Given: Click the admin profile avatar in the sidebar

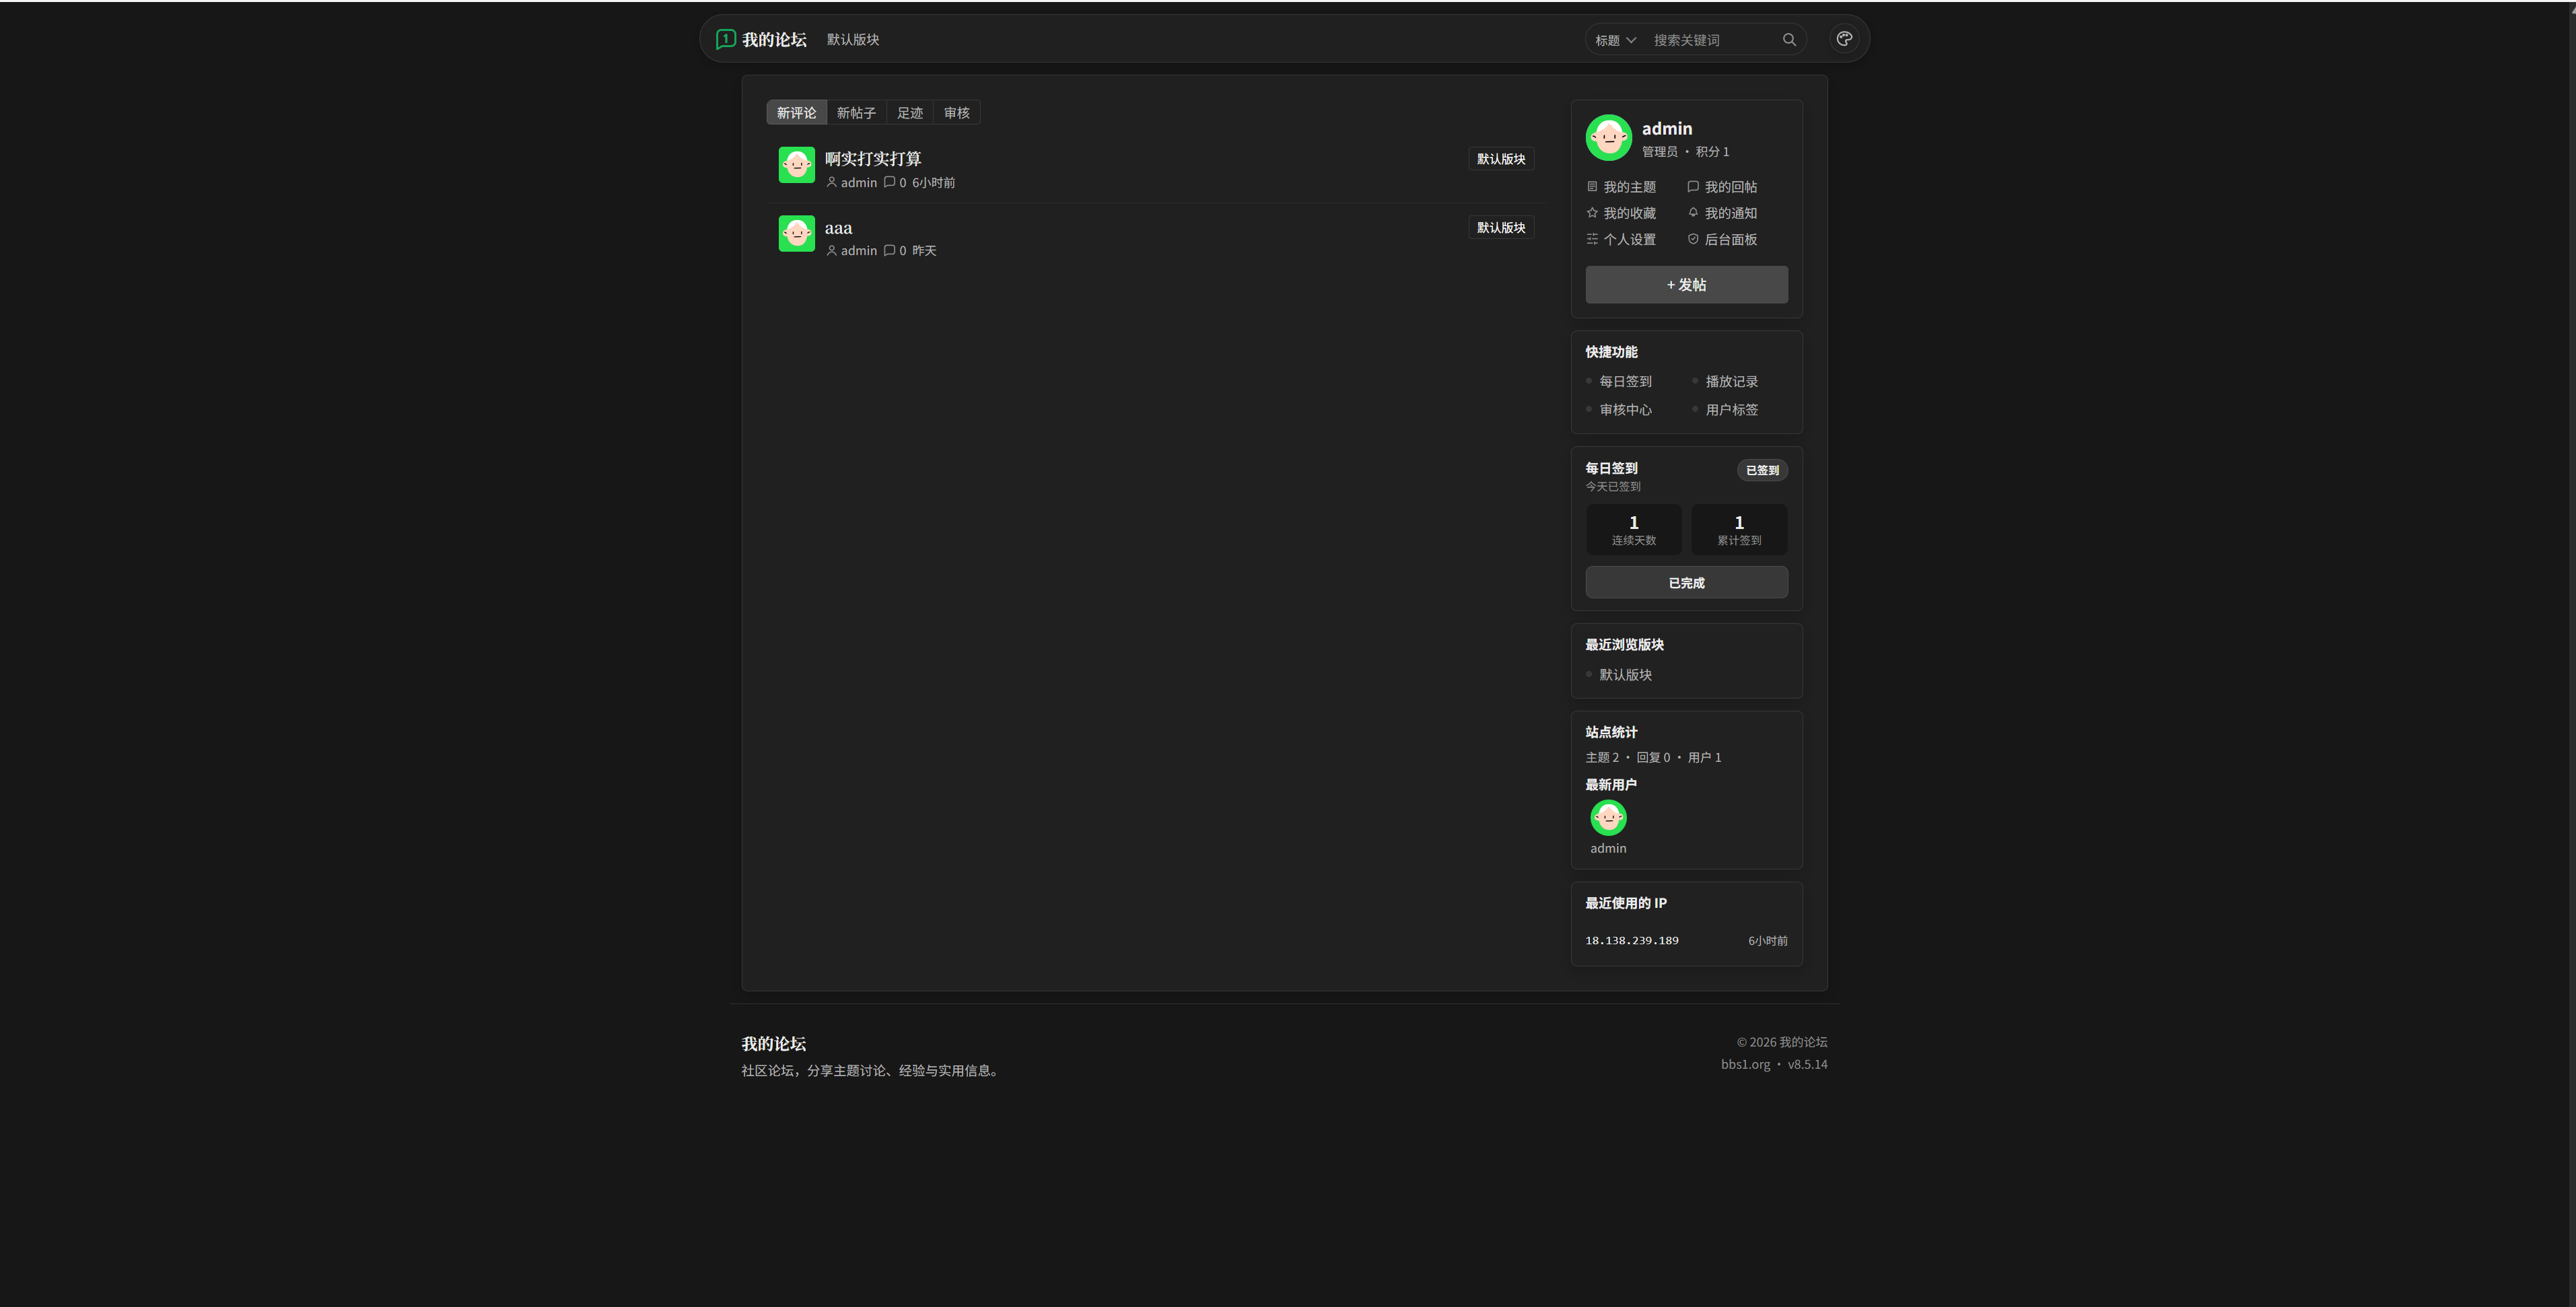Looking at the screenshot, I should [x=1608, y=138].
